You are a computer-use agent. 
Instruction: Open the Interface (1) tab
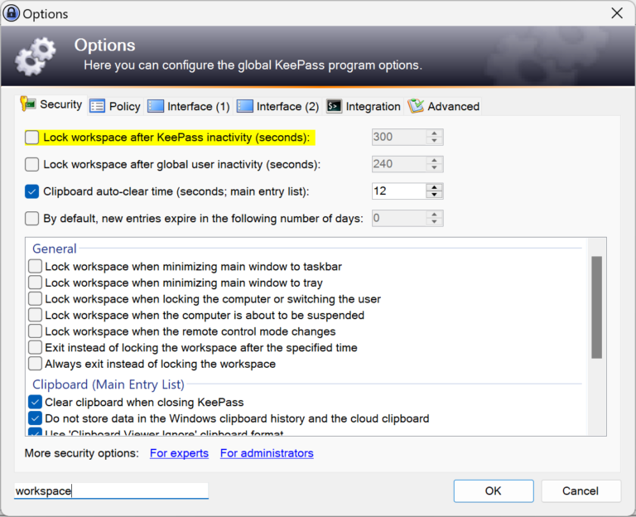pos(189,106)
